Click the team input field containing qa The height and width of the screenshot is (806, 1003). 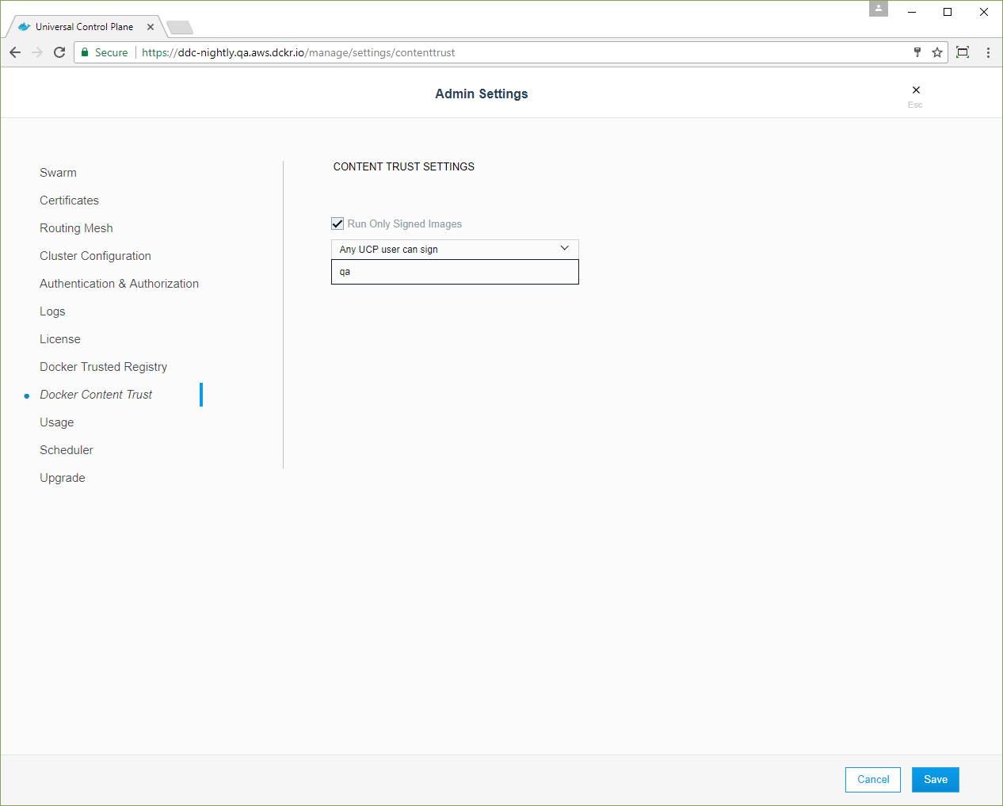pos(455,272)
